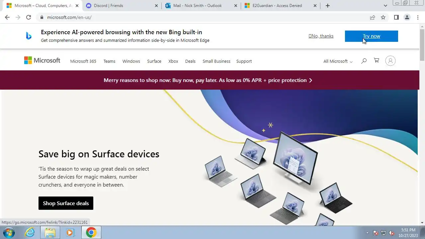Open Small Business in the nav bar
Screen dimensions: 425x239
216,61
